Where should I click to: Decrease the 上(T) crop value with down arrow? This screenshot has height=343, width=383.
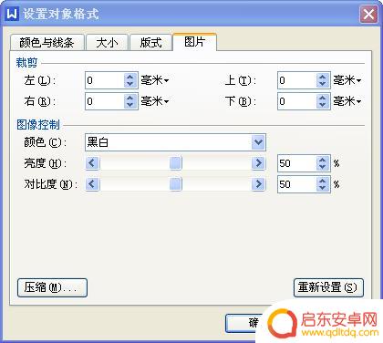pos(323,84)
